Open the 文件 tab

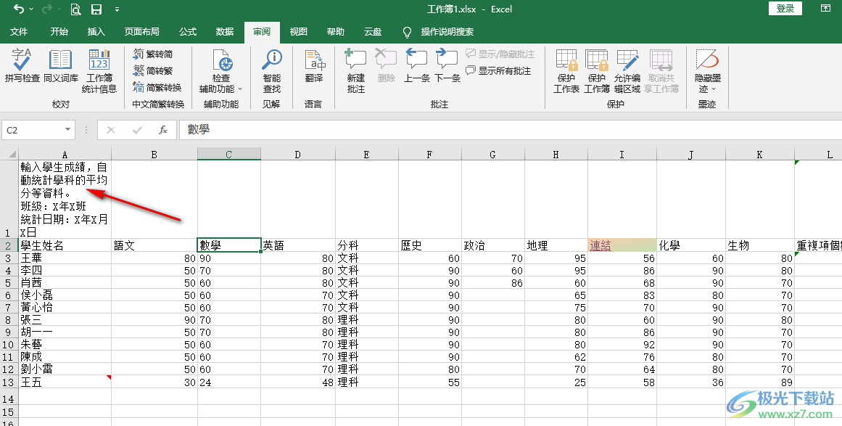click(19, 32)
